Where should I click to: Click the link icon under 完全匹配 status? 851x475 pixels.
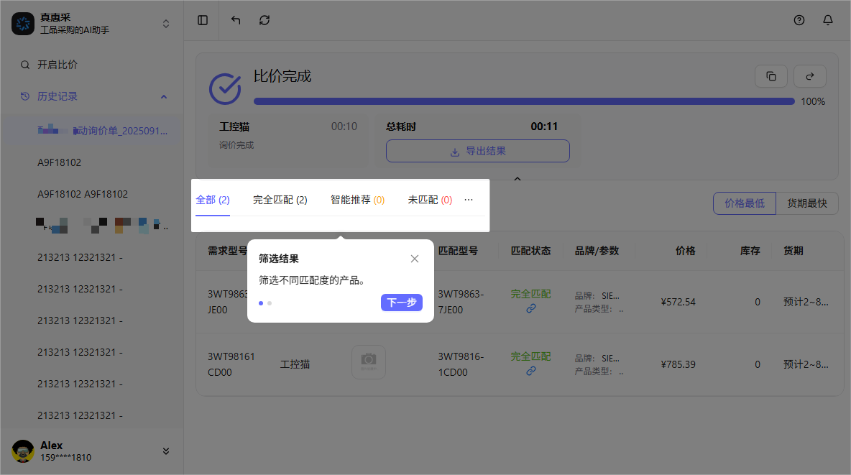tap(530, 309)
